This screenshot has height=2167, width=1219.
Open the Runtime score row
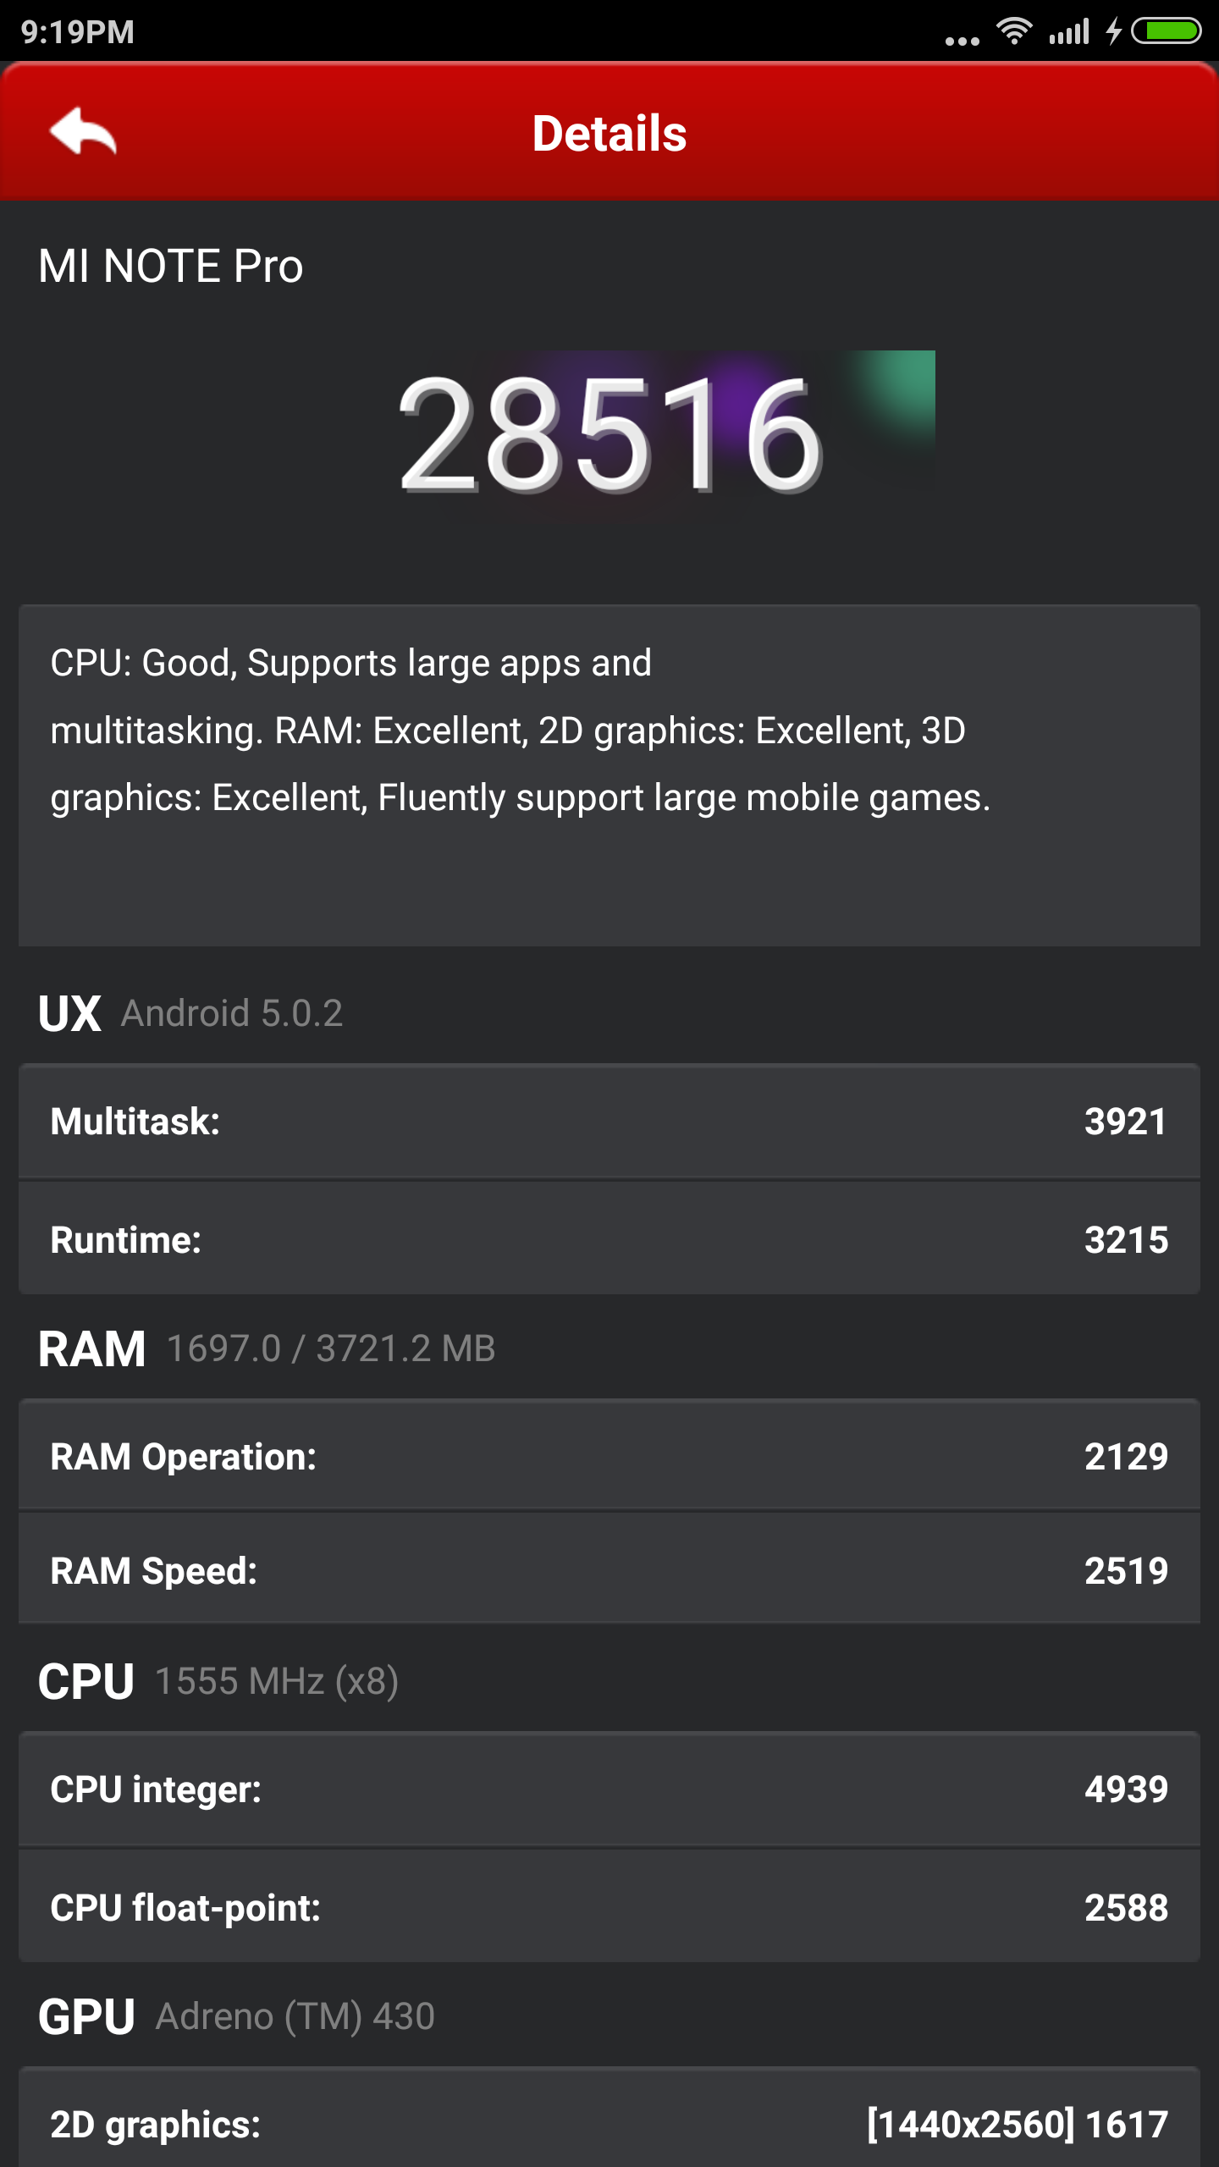pos(609,1239)
